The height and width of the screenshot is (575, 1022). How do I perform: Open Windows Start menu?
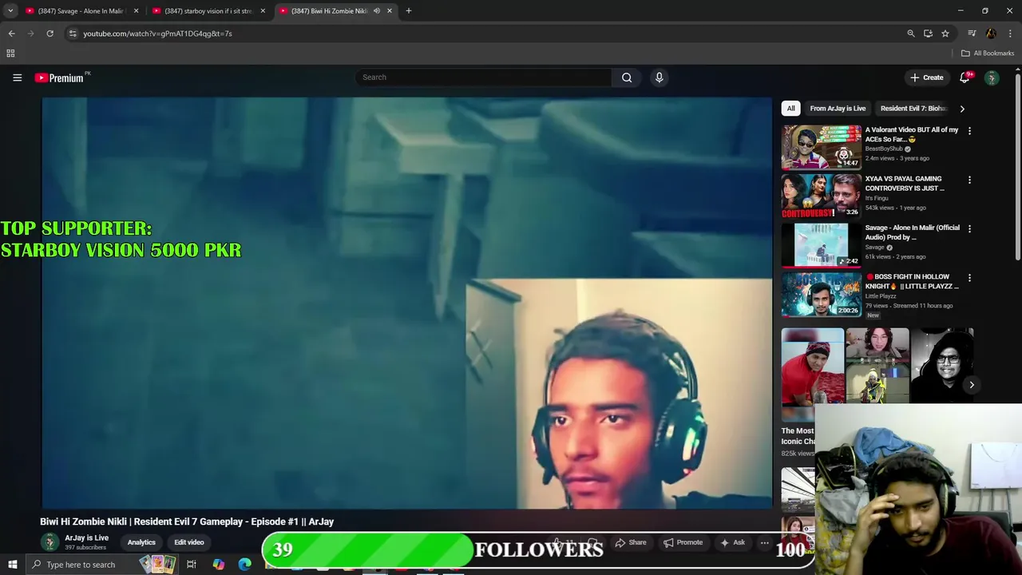pos(12,565)
